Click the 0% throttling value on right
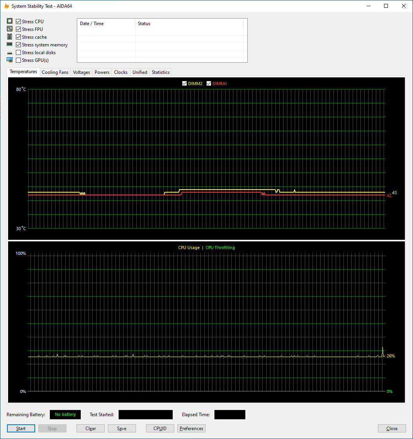413x439 pixels. click(389, 391)
